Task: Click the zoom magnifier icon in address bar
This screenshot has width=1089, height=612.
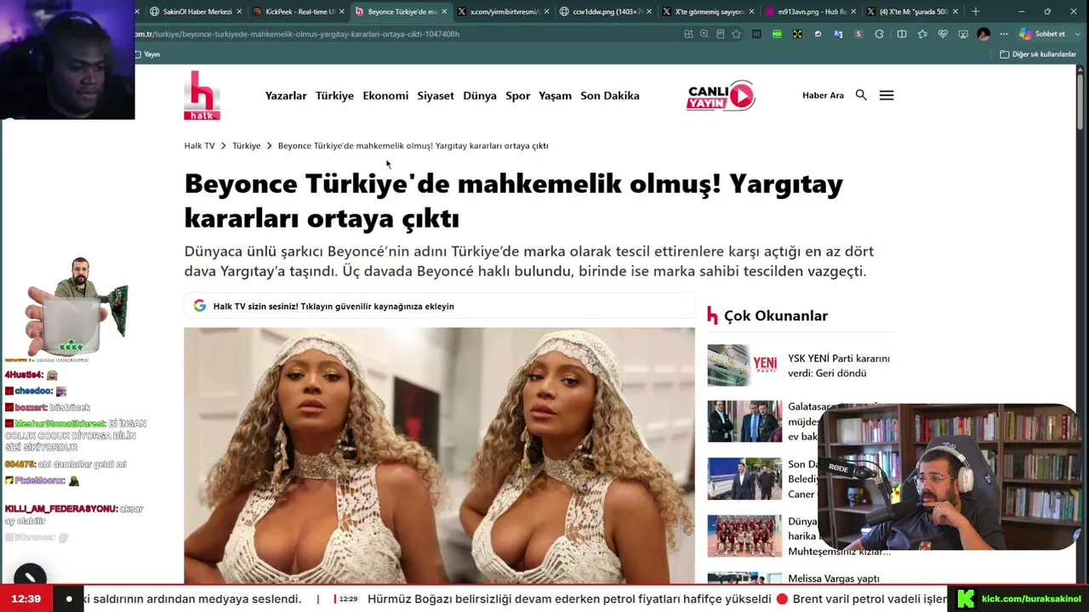Action: [x=704, y=34]
